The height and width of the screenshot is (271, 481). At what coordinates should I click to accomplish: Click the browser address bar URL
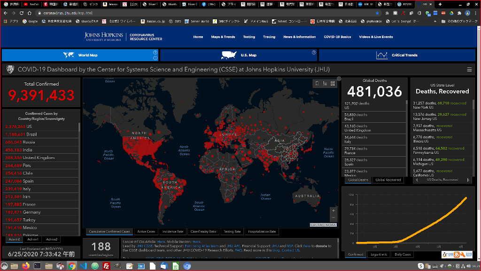(68, 13)
